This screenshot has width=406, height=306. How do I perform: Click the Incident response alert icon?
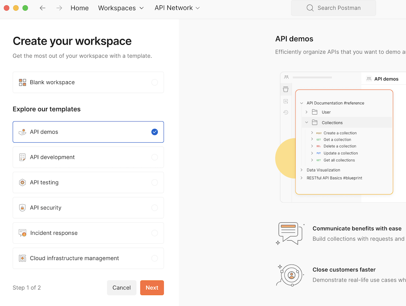pos(22,233)
